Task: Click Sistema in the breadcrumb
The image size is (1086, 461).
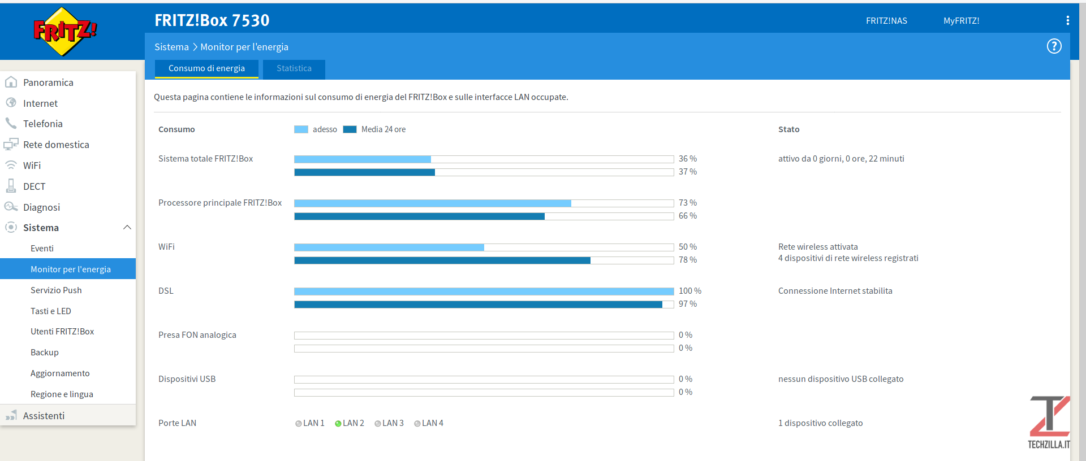Action: point(171,47)
